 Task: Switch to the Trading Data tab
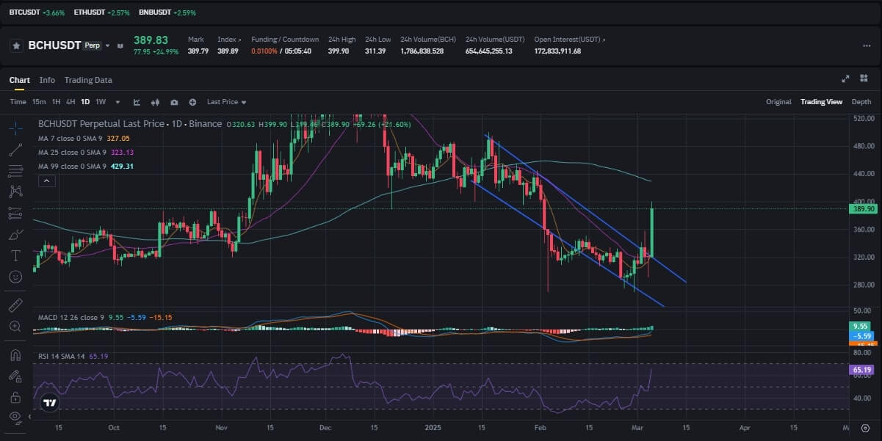point(88,80)
